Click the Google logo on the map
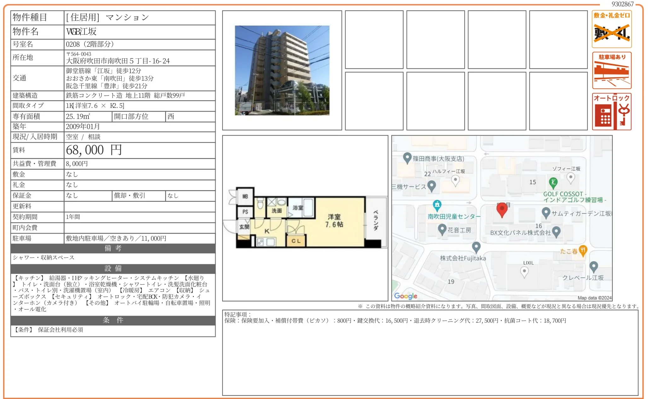648x399 pixels. tap(406, 296)
